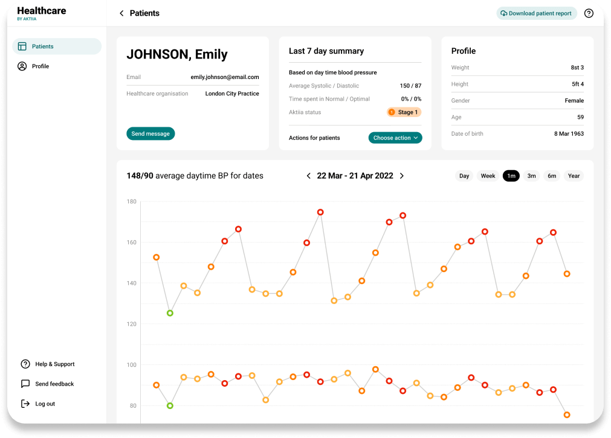Click the Healthcare by Aktiia logo
Viewport: 611px width, 438px height.
coord(41,13)
